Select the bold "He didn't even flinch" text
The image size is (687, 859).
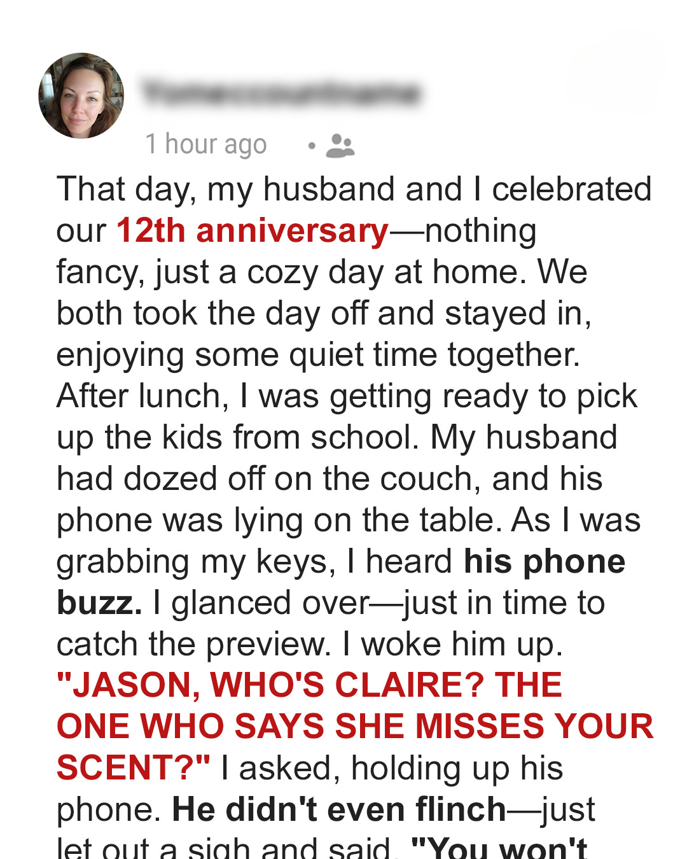click(x=339, y=809)
